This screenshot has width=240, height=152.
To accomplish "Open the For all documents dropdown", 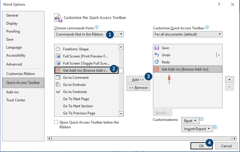I will (x=188, y=34).
